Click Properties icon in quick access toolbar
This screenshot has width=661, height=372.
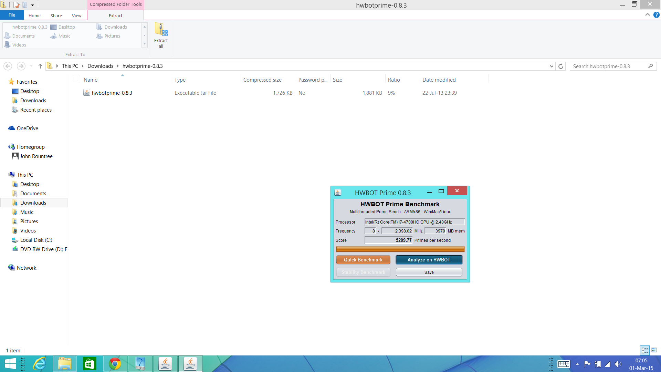pyautogui.click(x=16, y=5)
